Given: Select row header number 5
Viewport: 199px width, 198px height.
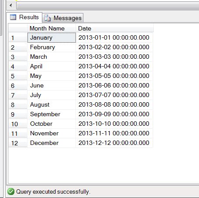Looking at the screenshot, I should click(x=18, y=76).
